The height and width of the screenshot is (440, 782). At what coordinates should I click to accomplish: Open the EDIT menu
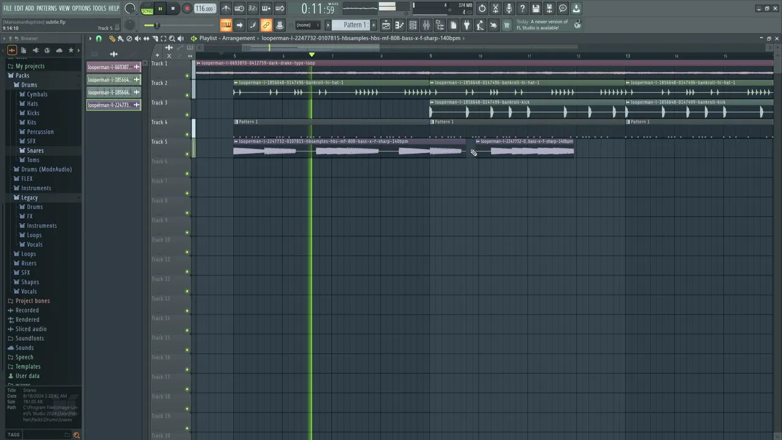[19, 8]
